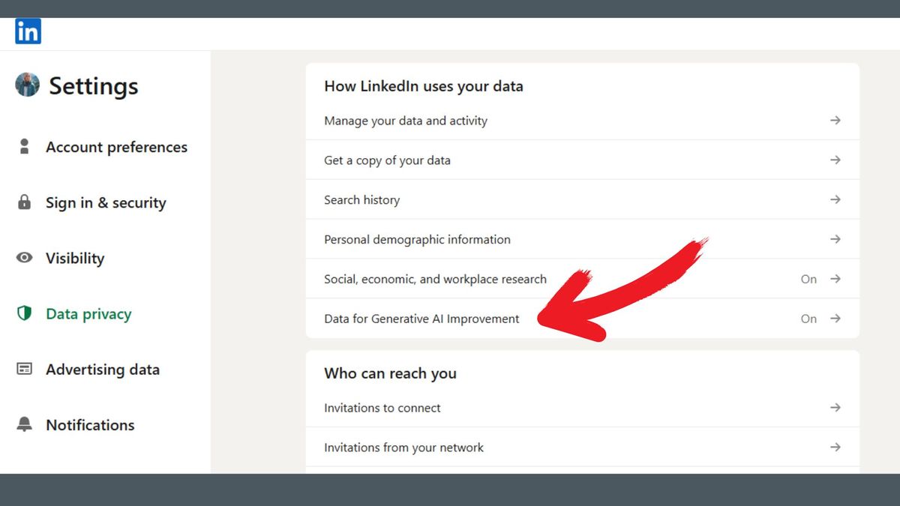Click the Sign in & security lock icon
The height and width of the screenshot is (506, 900).
pyautogui.click(x=24, y=202)
